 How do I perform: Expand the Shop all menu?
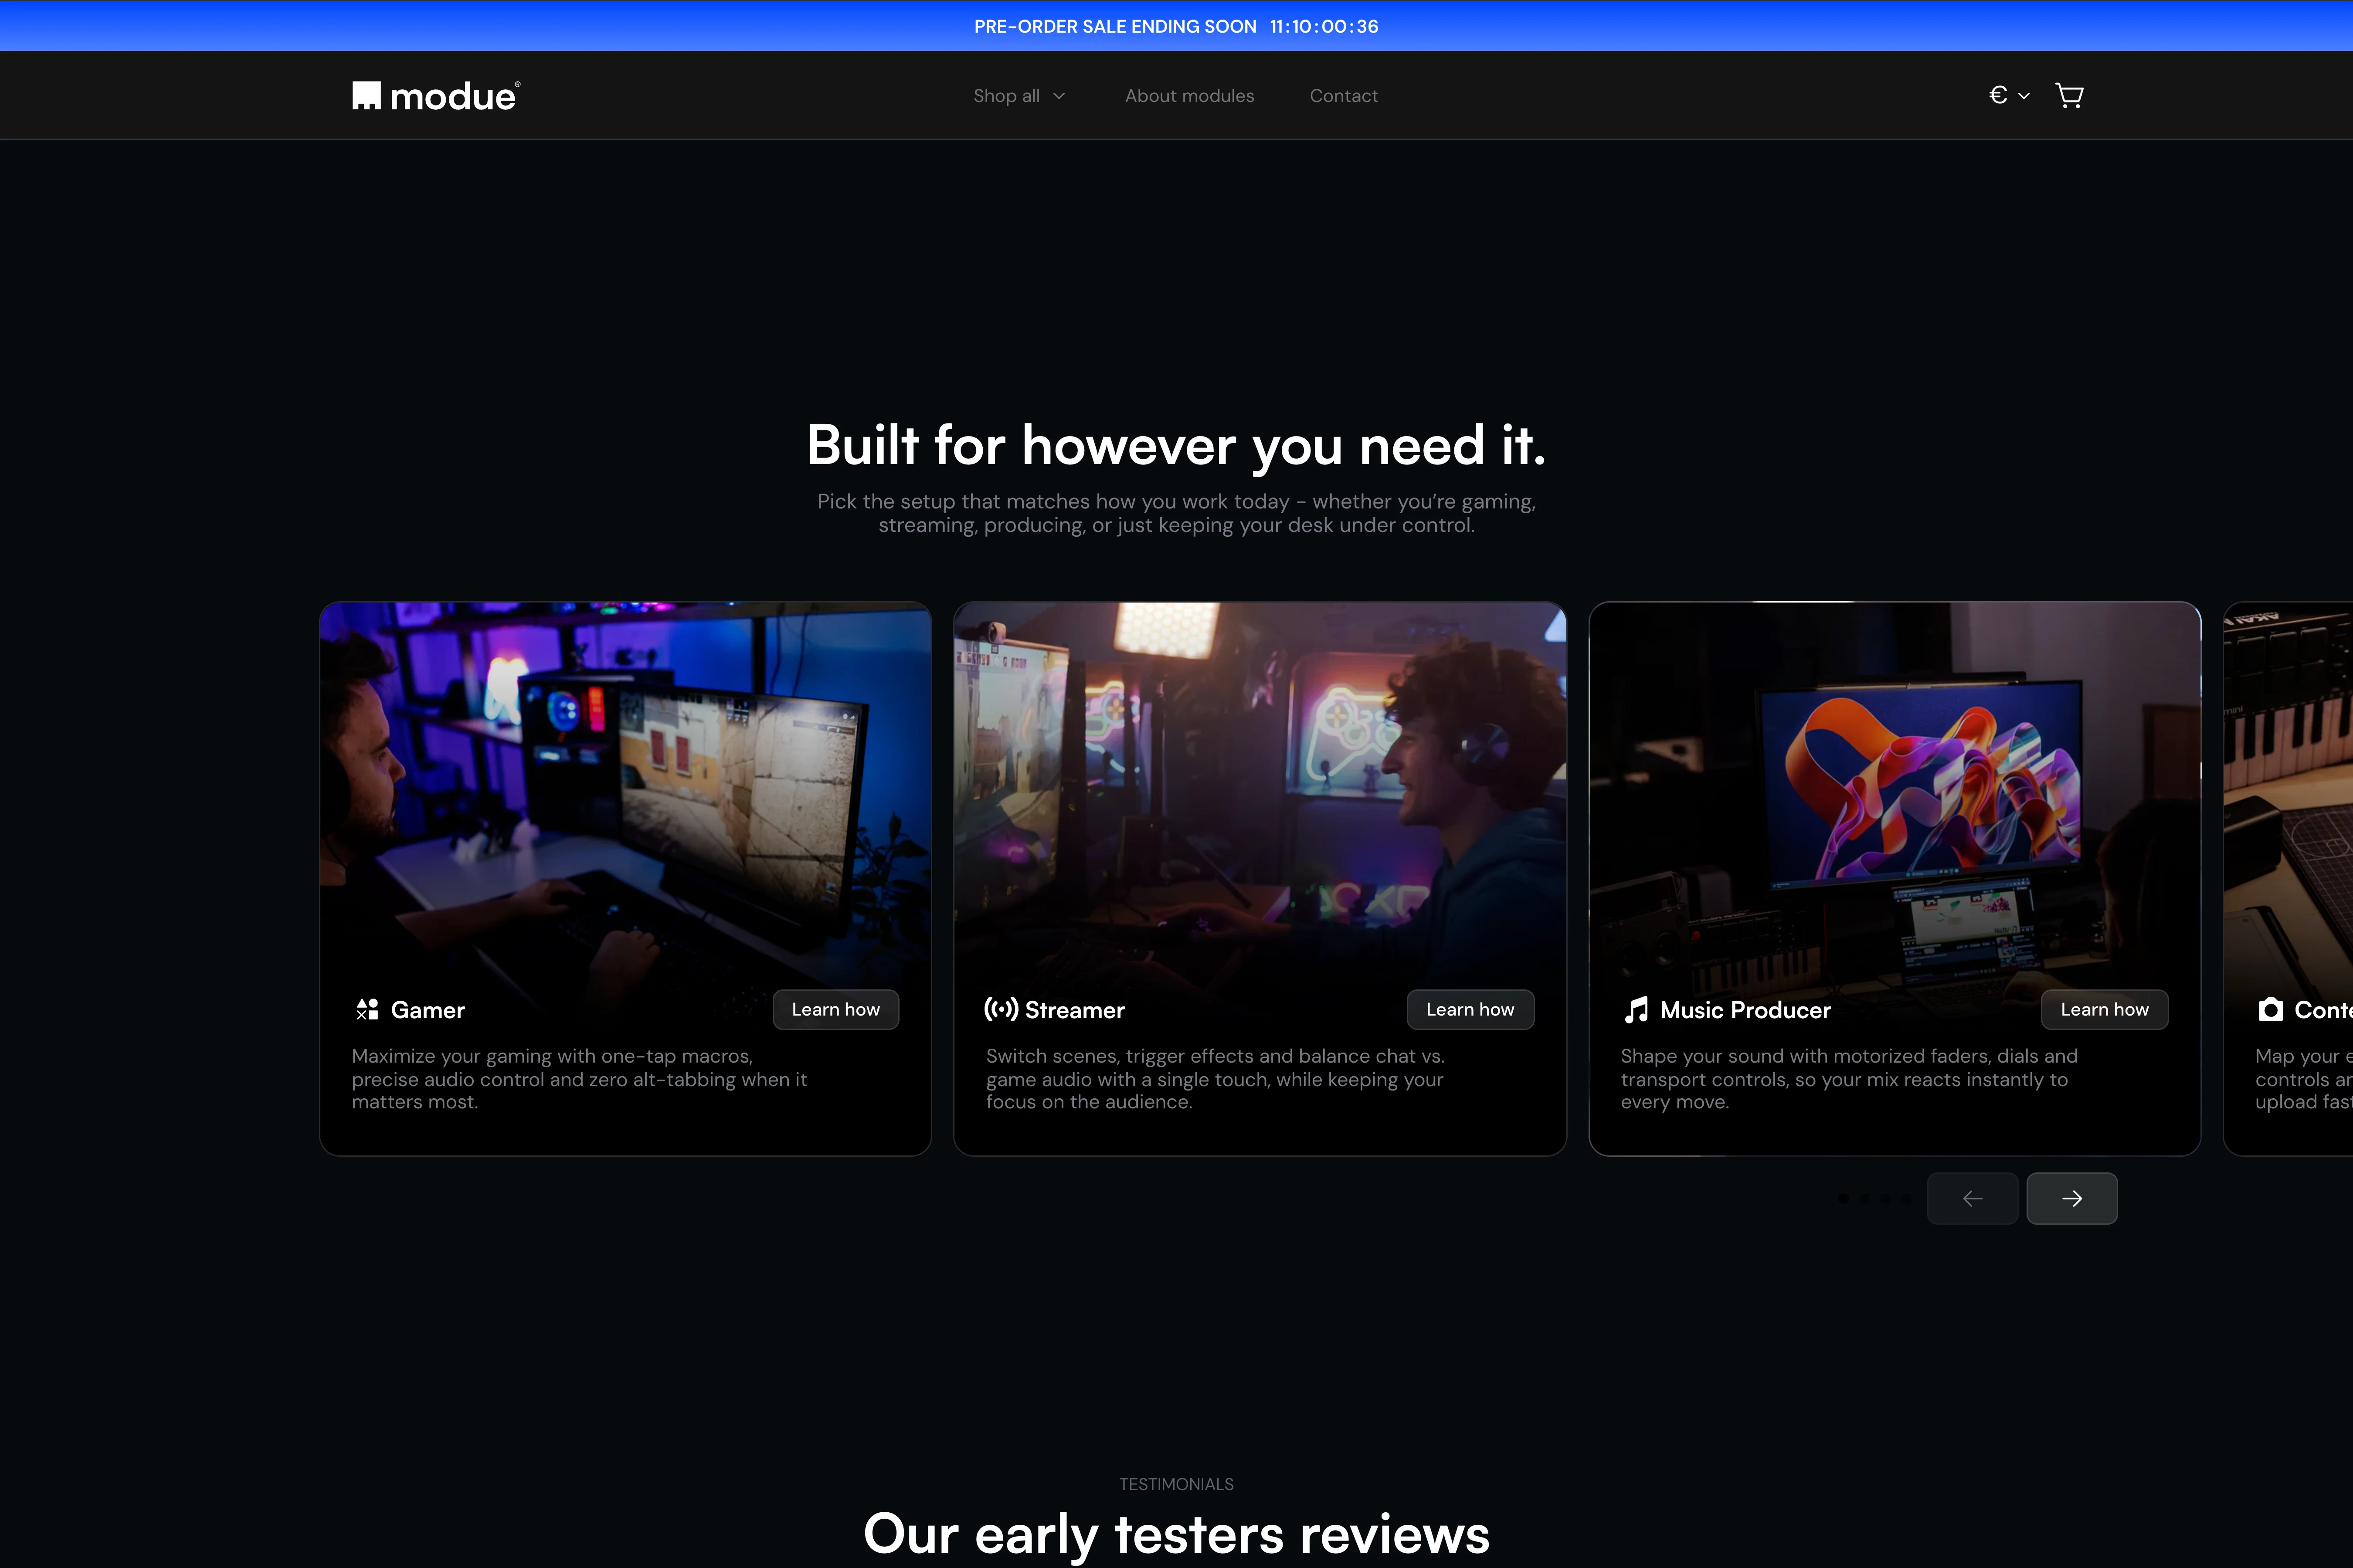coord(1019,96)
